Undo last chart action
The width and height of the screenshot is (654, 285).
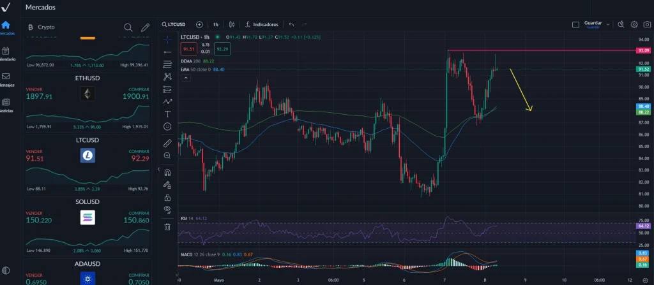coord(291,25)
